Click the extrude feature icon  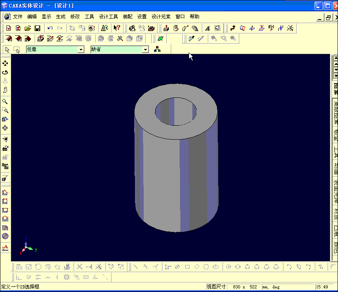(x=166, y=28)
